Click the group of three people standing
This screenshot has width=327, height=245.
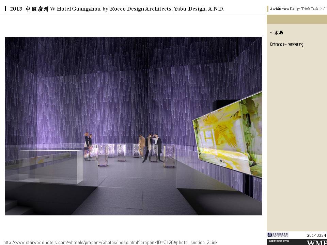[150, 147]
